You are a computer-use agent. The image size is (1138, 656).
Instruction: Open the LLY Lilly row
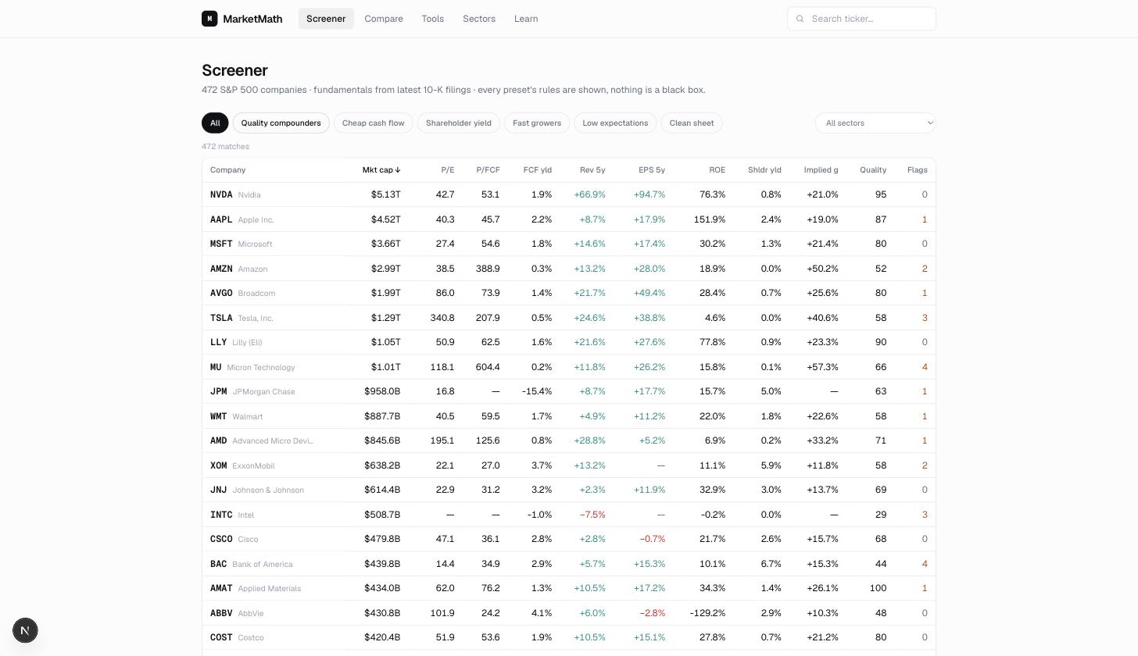click(568, 342)
